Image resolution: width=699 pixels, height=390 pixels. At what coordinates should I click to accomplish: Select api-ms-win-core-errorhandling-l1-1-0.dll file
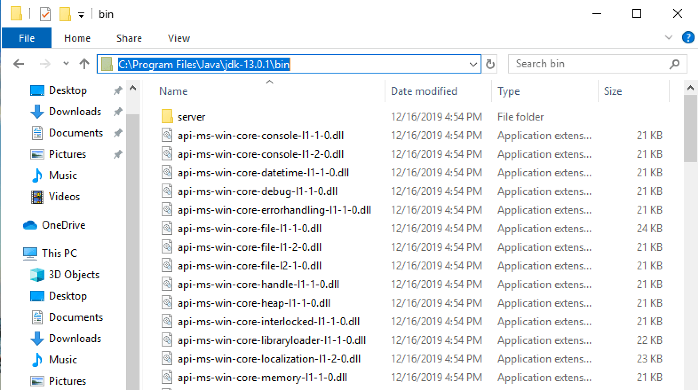tap(274, 210)
